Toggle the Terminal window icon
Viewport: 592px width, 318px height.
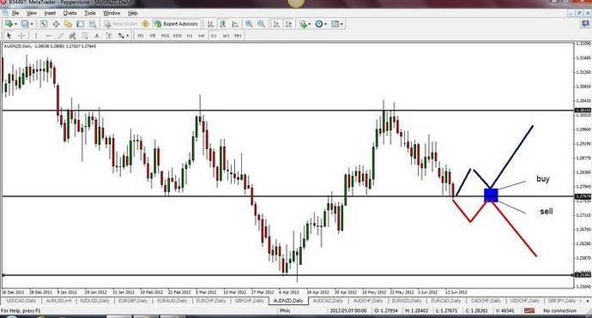[x=80, y=24]
